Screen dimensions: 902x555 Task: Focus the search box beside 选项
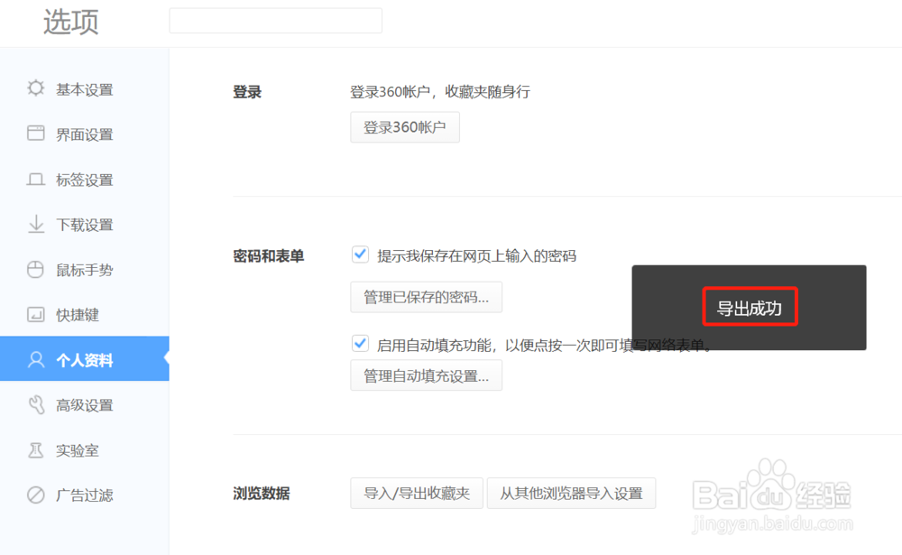coord(275,21)
